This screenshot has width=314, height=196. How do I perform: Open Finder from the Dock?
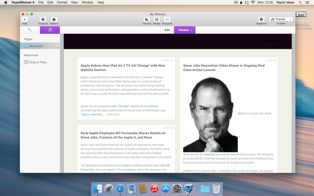click(x=97, y=188)
